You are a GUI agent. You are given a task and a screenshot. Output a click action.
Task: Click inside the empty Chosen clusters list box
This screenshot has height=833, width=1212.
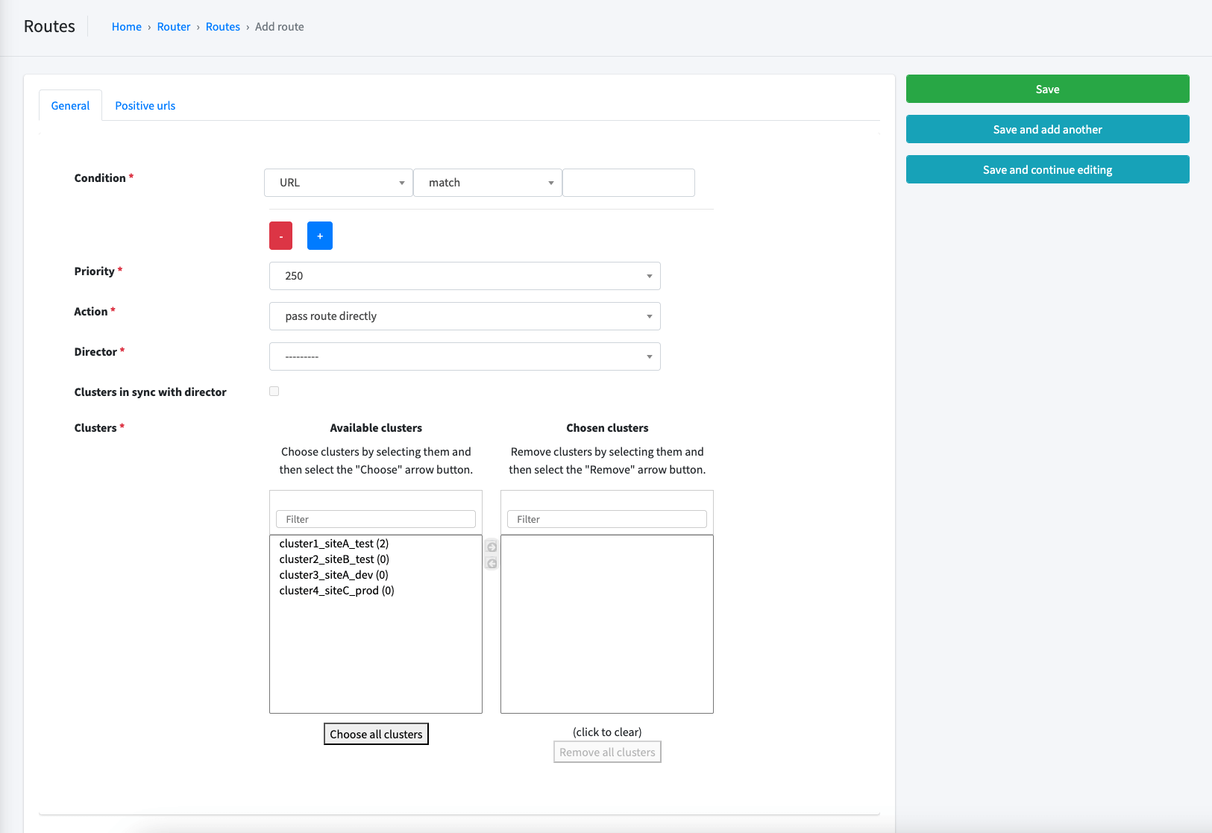(x=607, y=624)
